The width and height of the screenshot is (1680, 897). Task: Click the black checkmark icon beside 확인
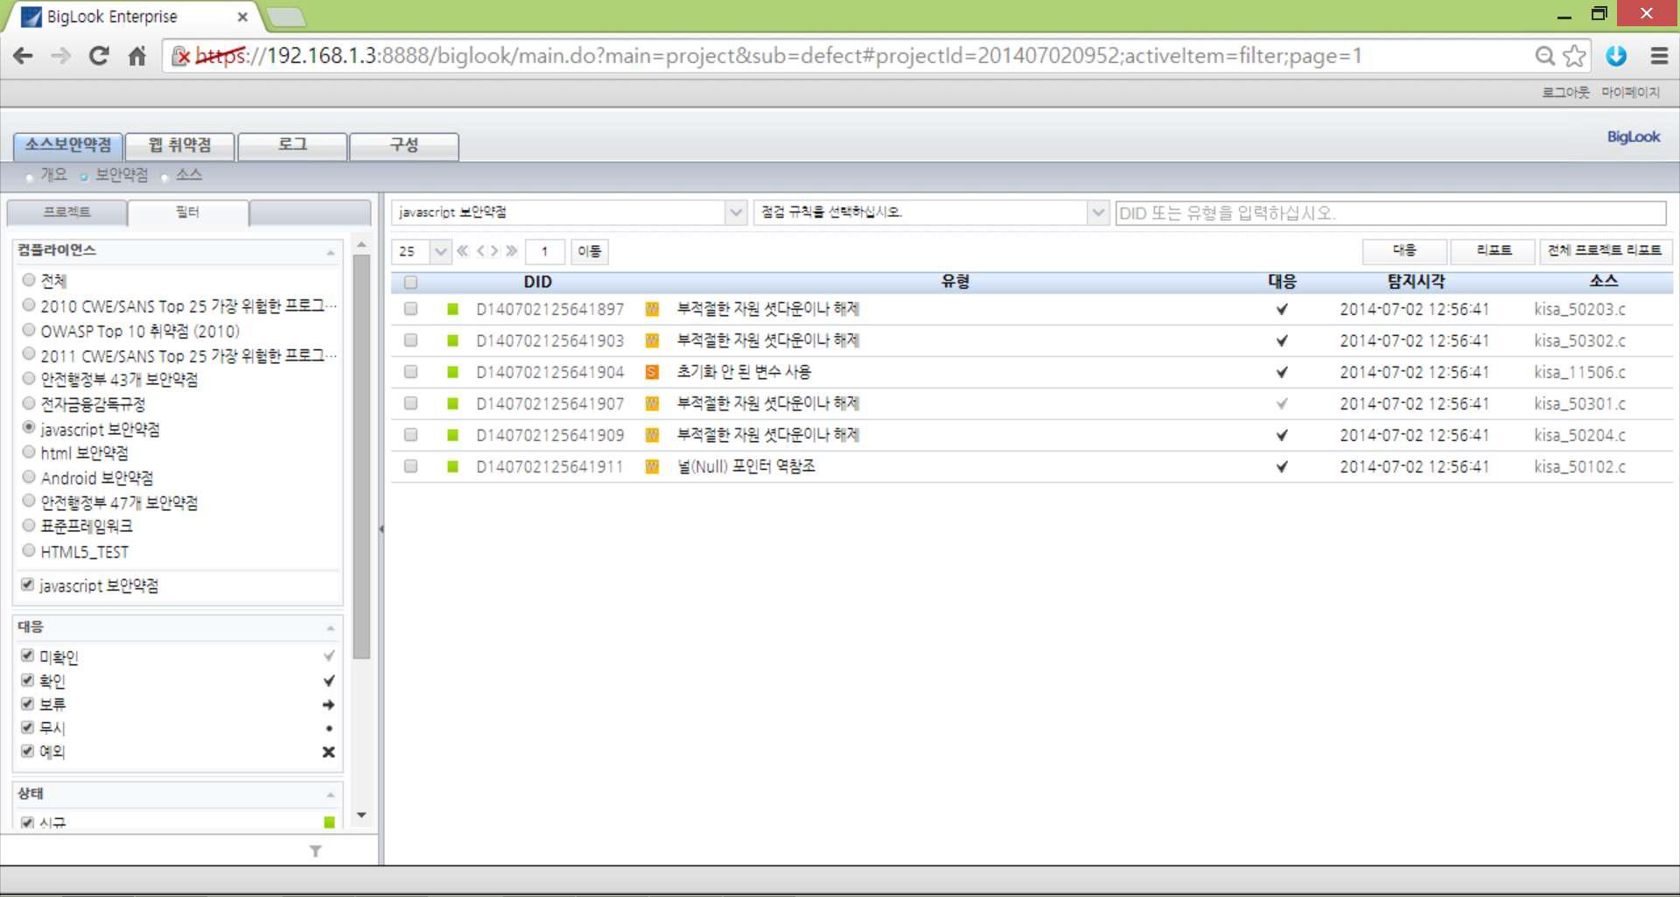pyautogui.click(x=329, y=681)
